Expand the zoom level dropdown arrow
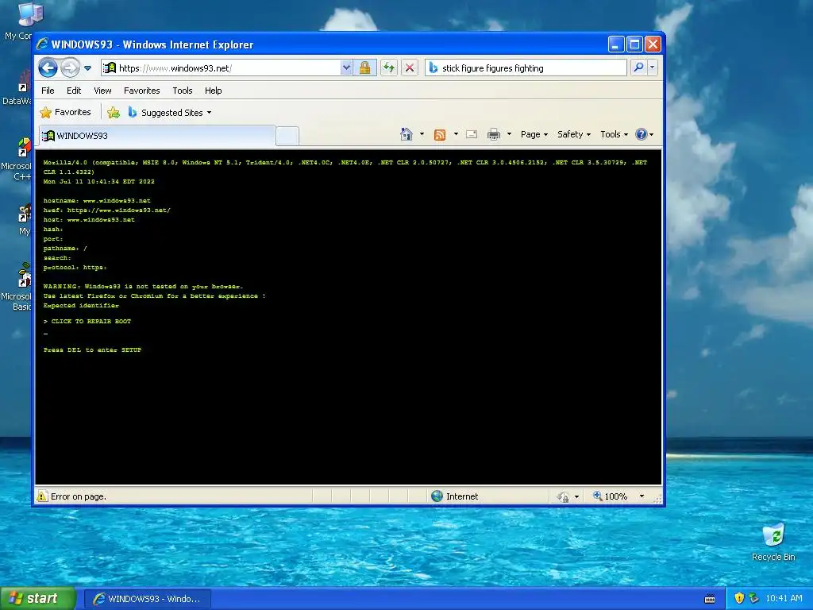 [642, 496]
